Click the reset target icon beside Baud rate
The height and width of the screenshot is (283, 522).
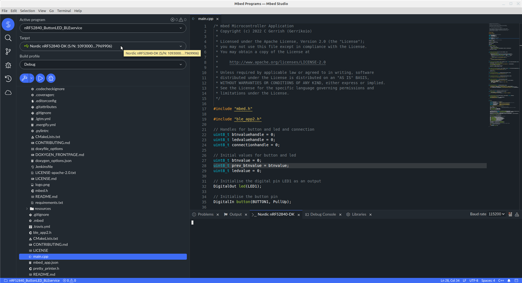517,214
